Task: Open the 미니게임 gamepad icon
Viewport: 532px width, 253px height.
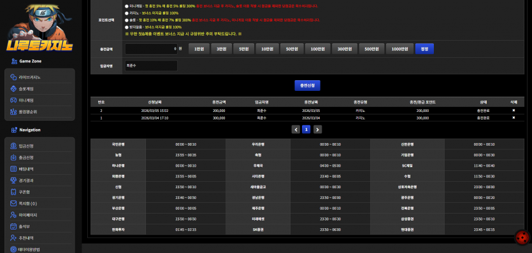Action: [x=13, y=100]
